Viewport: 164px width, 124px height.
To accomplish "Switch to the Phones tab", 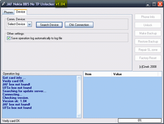I will click(9, 12).
